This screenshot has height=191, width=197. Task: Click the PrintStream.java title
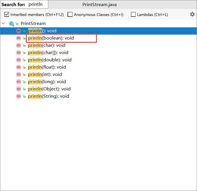[x=100, y=5]
